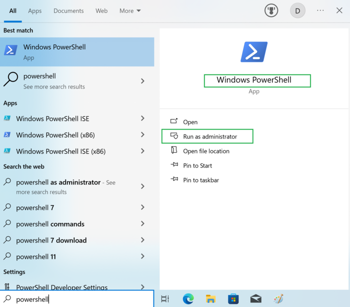Click the search icon for 'powershell 7'
This screenshot has width=350, height=307.
pos(7,207)
